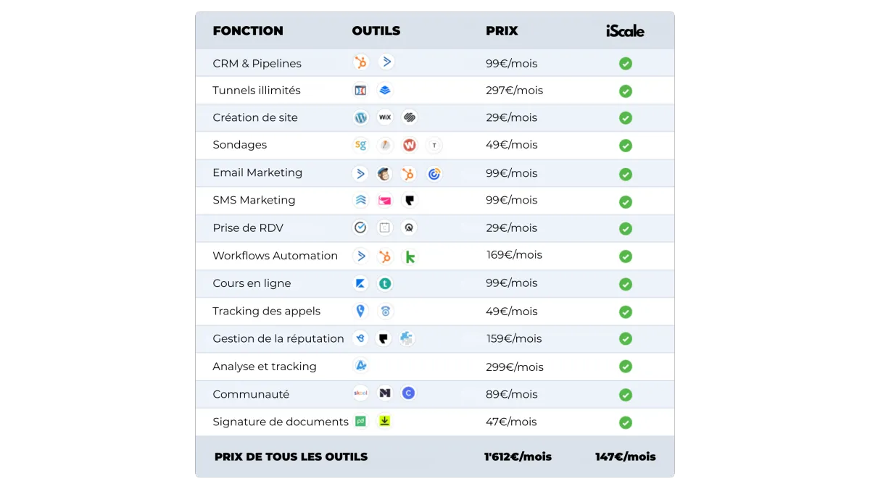Select the green Keap icon in Workflows Automation row

click(x=410, y=256)
